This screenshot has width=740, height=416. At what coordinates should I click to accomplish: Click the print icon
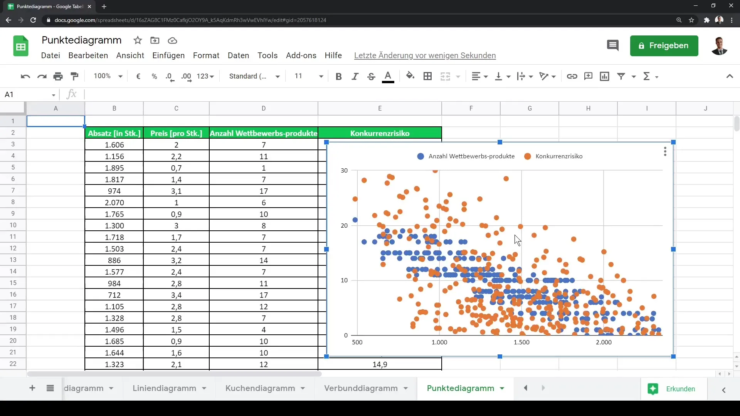click(x=58, y=76)
